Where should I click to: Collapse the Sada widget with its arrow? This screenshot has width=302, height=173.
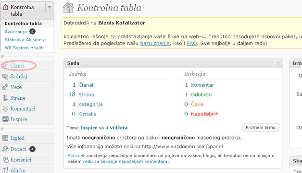278,63
